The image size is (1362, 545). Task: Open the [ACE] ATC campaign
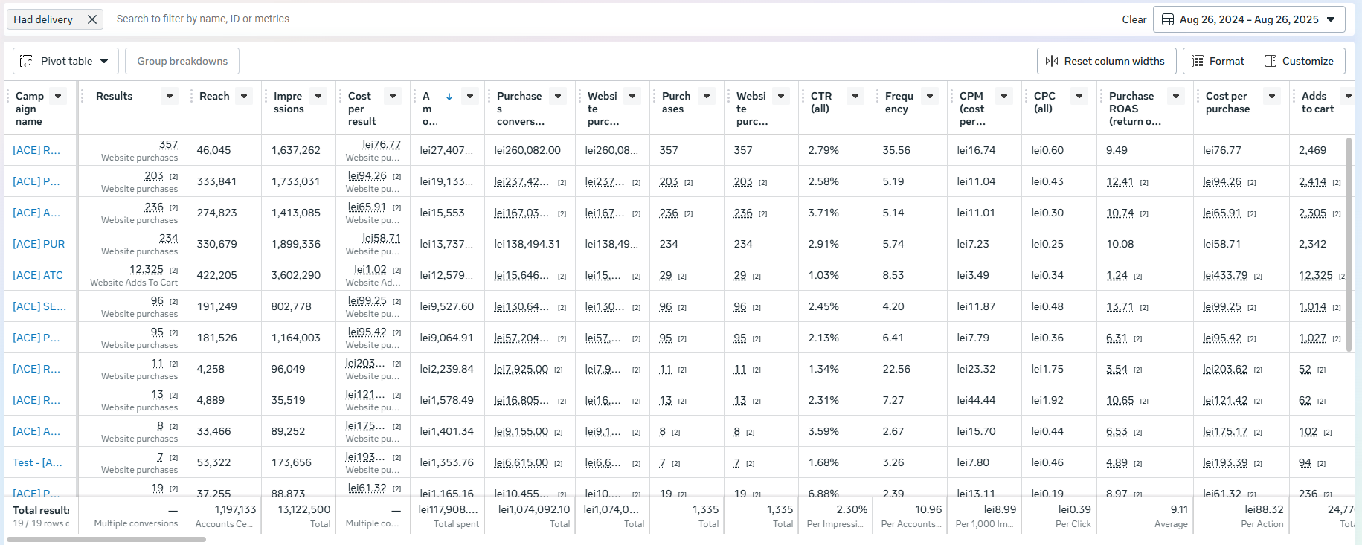point(38,275)
